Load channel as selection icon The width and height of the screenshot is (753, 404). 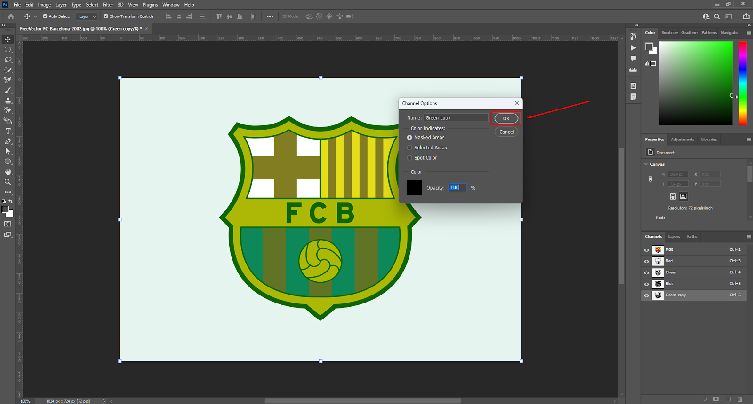point(705,399)
